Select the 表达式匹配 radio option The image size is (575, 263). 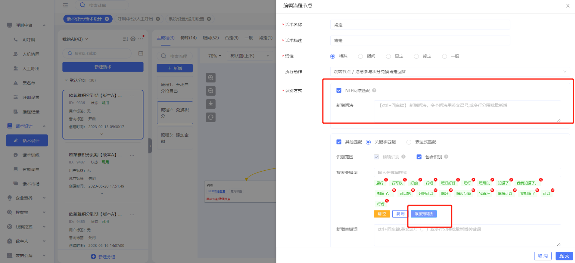point(409,142)
